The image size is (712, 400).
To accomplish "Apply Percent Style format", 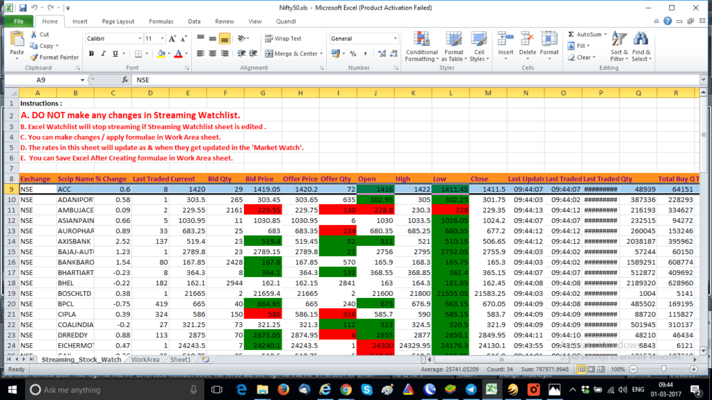I will 353,53.
